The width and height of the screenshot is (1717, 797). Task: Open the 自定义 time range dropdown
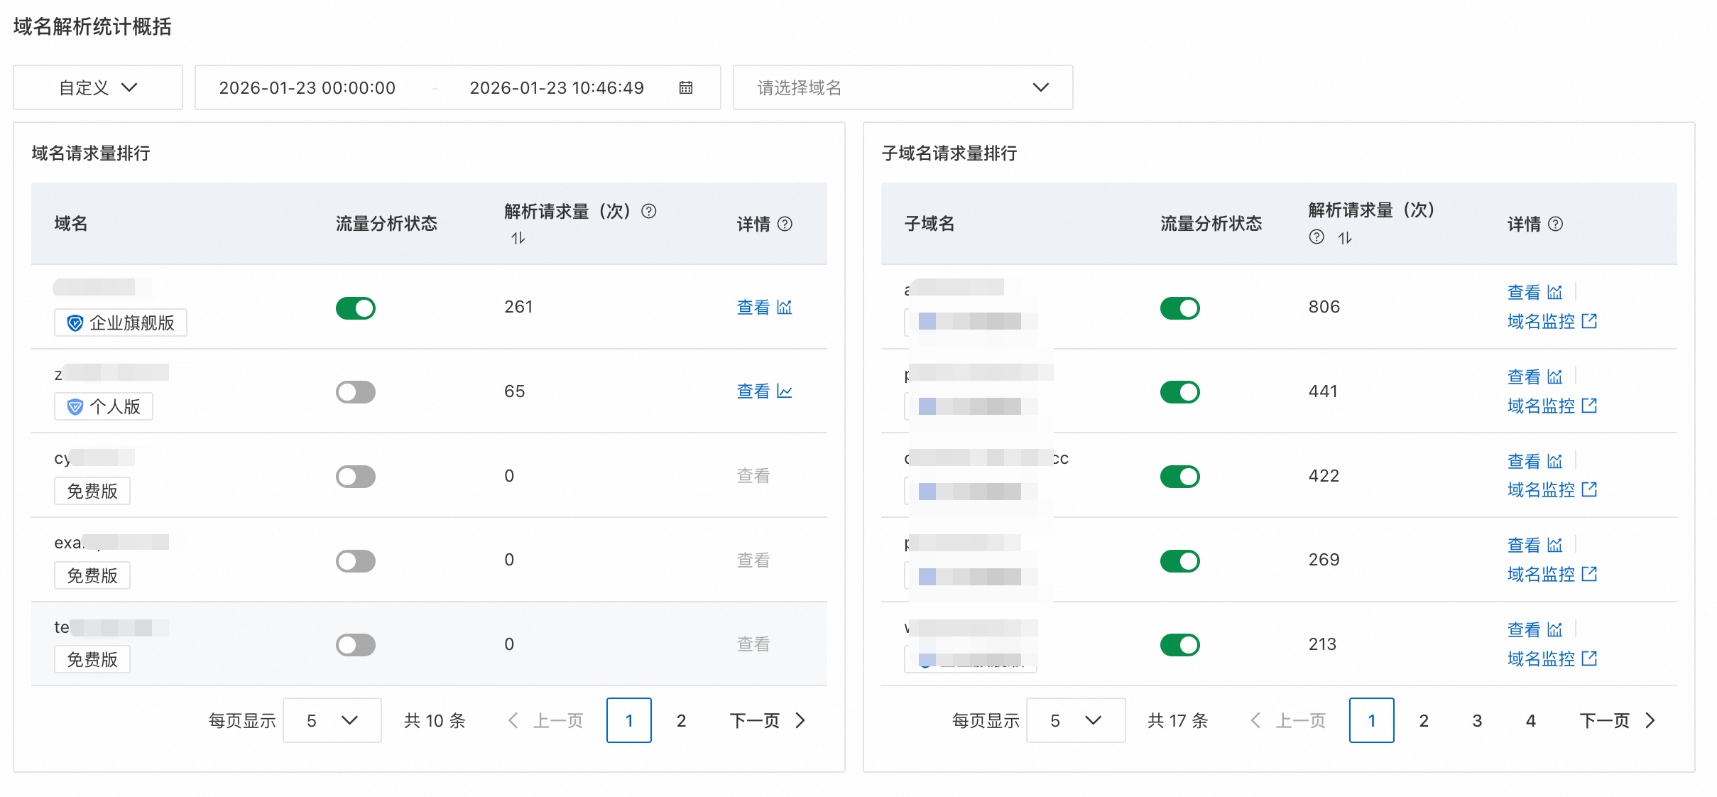tap(98, 87)
